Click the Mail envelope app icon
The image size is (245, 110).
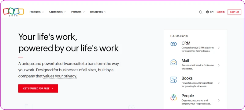[x=173, y=62]
